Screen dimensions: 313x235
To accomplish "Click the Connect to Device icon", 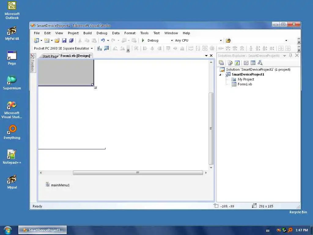I will pyautogui.click(x=99, y=48).
